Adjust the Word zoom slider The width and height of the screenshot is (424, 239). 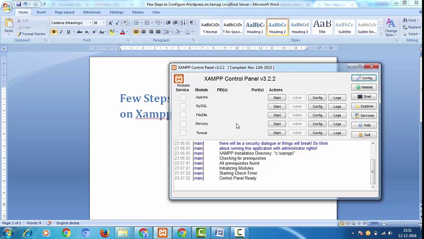click(x=402, y=223)
